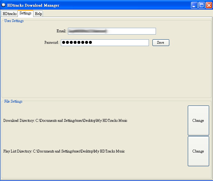Click the HDtracks Download Manager title text
Screen dimensions: 213x181
tap(33, 5)
